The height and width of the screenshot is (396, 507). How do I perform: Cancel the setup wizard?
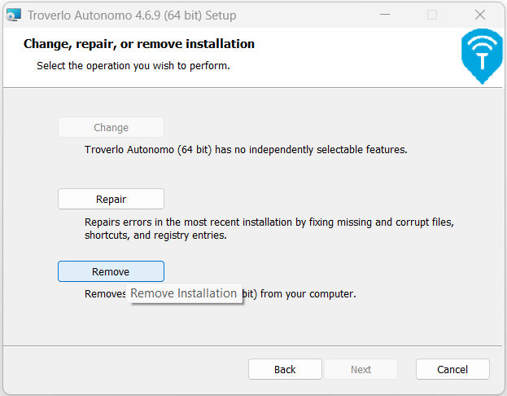(x=452, y=369)
